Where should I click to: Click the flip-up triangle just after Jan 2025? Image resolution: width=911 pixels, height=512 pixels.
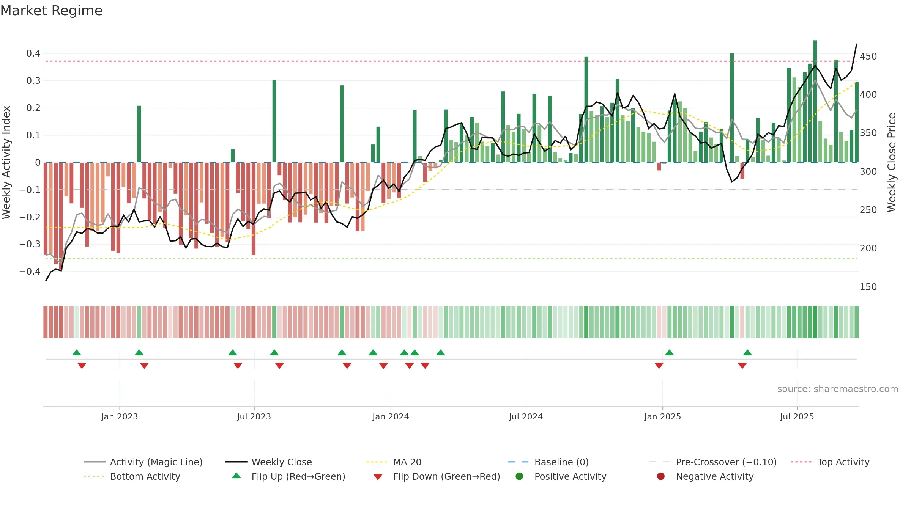[670, 352]
